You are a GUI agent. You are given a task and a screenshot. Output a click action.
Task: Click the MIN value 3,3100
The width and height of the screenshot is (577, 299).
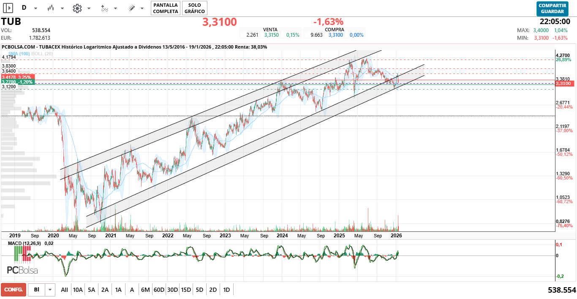pos(541,38)
